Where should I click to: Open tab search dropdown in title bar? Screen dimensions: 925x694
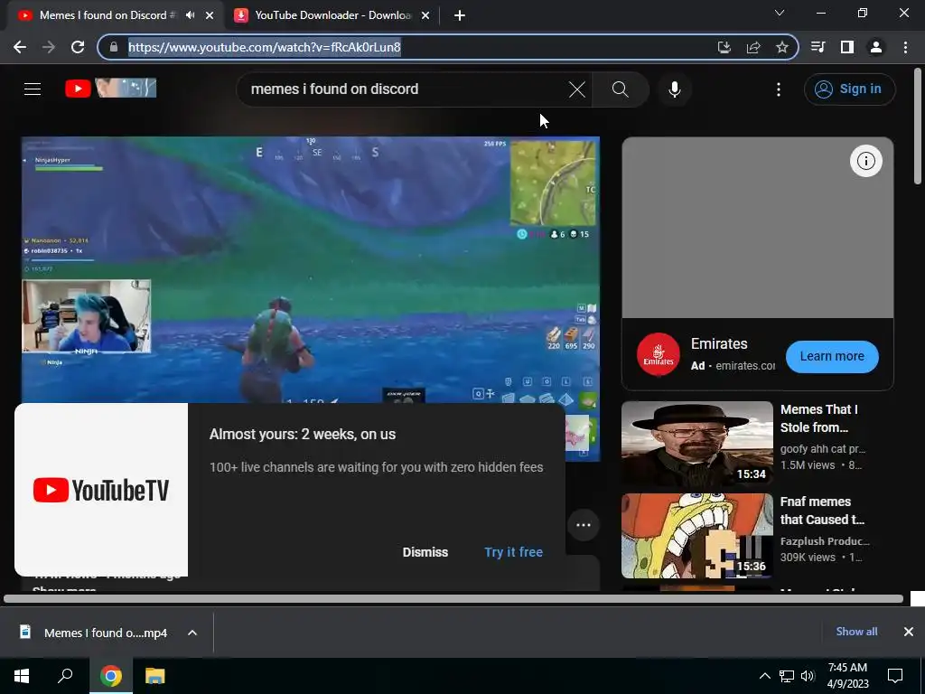pyautogui.click(x=780, y=13)
